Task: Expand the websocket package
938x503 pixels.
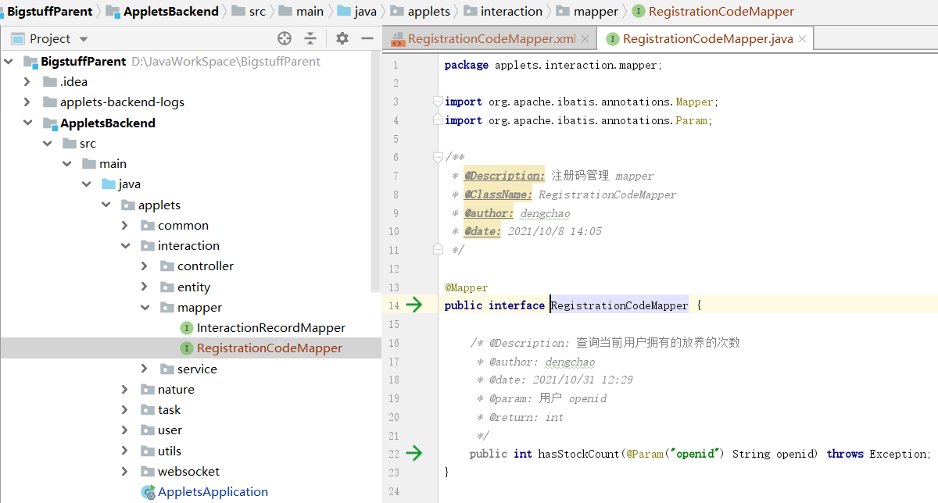Action: point(125,471)
